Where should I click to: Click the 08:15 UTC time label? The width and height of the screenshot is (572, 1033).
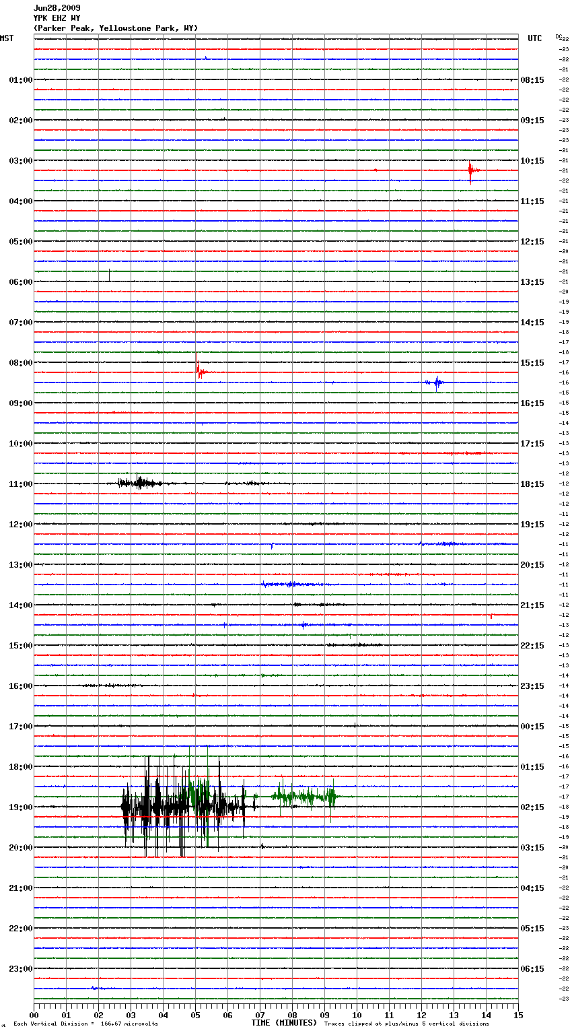tap(532, 80)
